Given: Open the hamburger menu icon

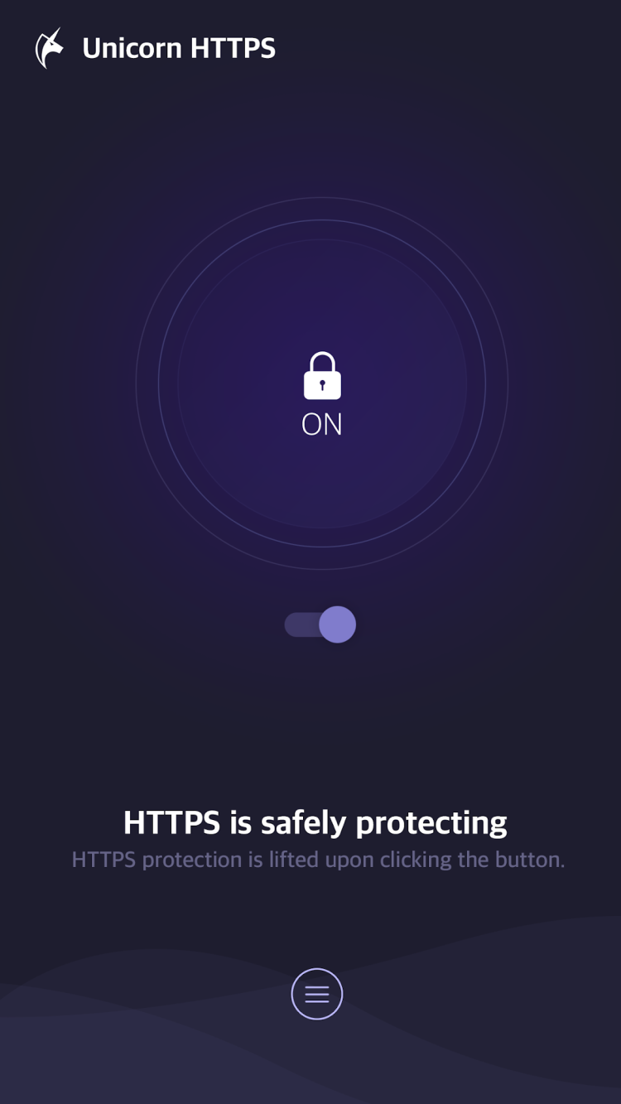Looking at the screenshot, I should tap(317, 994).
